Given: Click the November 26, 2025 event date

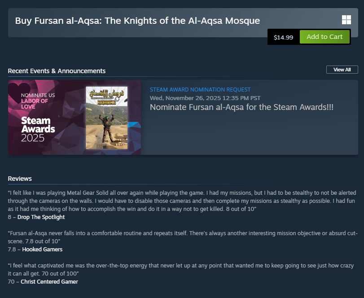Looking at the screenshot, I should pos(205,98).
